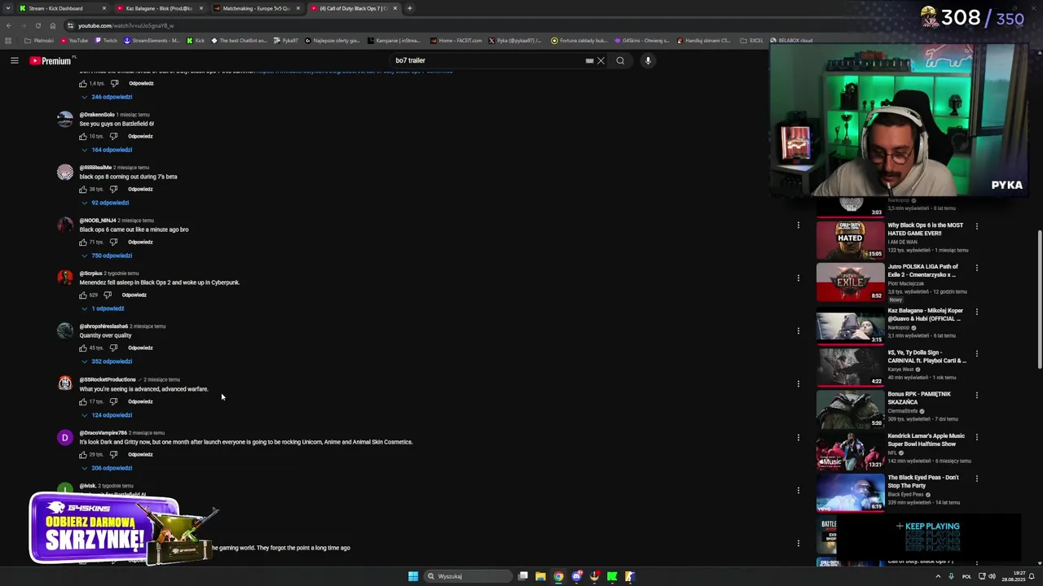Open options menu for Kendrick Lamar halftime video
Viewport: 1043px width, 586px height.
(x=977, y=437)
